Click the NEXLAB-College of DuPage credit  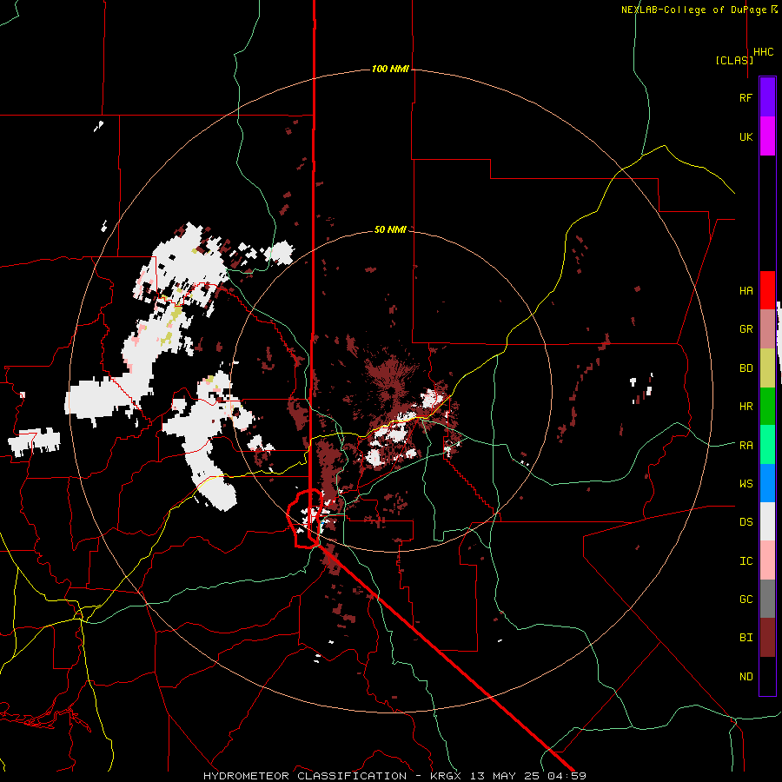coord(694,10)
